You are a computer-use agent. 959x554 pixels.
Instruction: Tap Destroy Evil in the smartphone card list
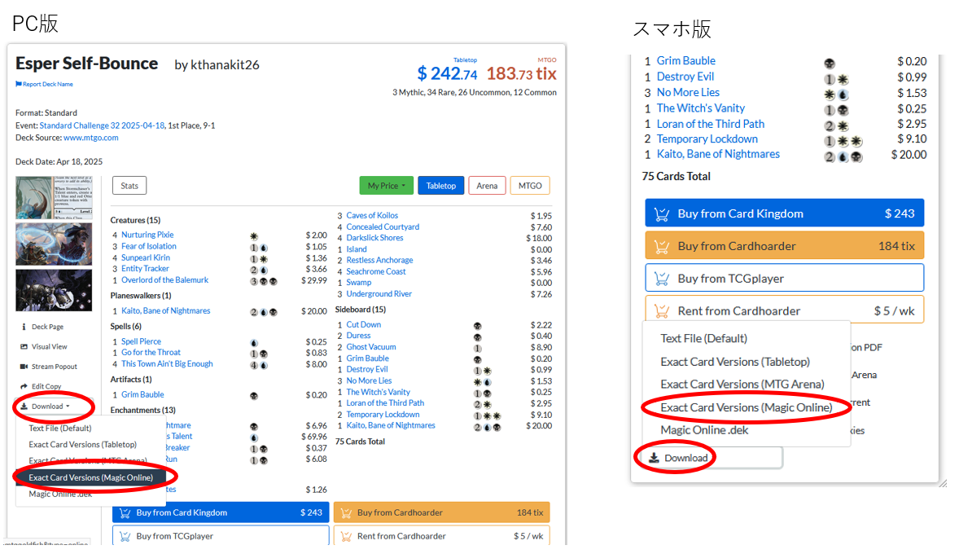tap(685, 77)
